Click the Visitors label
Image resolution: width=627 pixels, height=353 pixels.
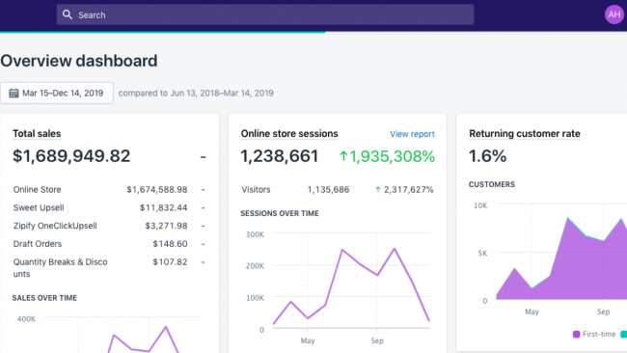pos(256,189)
